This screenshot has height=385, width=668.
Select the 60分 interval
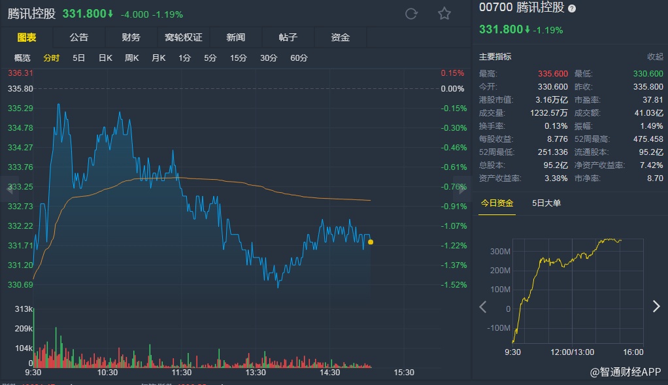pos(299,58)
